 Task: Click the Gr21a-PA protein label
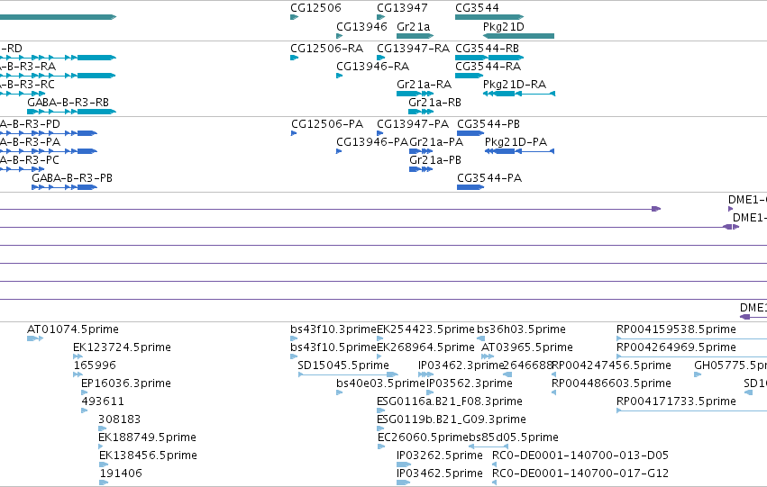436,142
